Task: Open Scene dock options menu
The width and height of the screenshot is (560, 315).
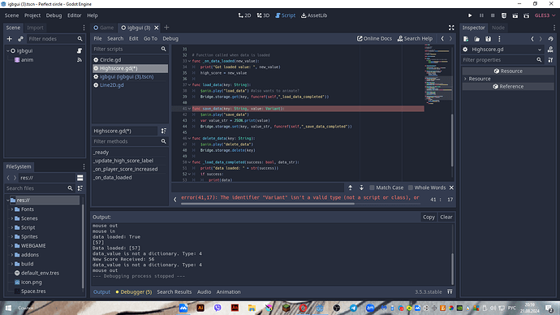Action: pyautogui.click(x=84, y=28)
